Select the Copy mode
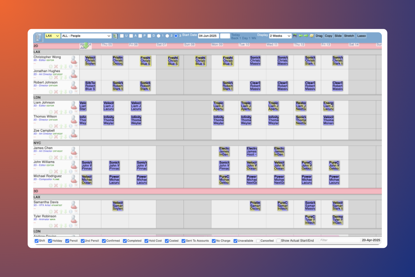 (x=328, y=36)
